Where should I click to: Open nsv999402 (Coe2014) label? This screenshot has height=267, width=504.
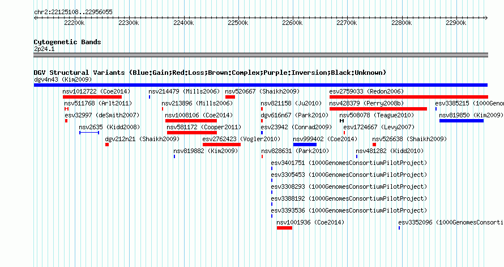[x=325, y=139]
